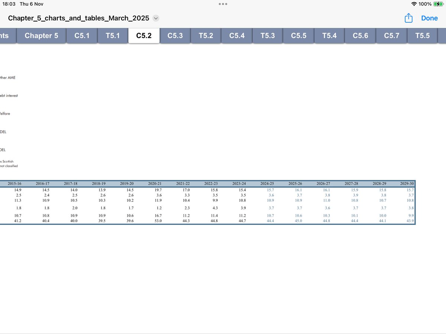Viewport: 446px width, 334px height.
Task: Switch to the Chapter 5 sheet tab
Action: [41, 36]
